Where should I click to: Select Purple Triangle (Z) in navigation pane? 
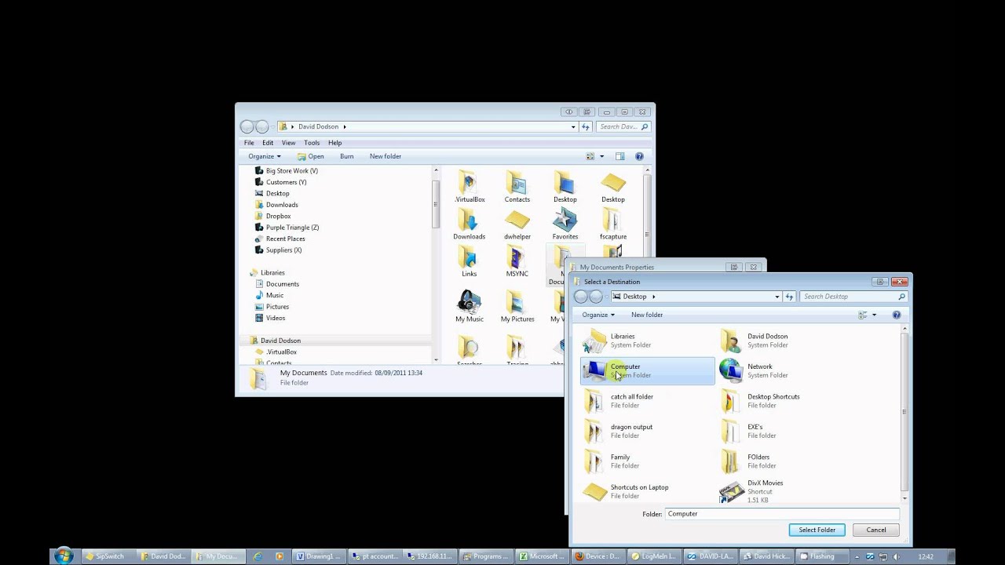(x=292, y=228)
